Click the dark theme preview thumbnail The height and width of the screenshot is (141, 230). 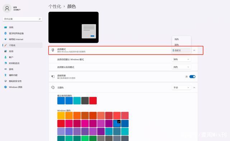coord(73,27)
